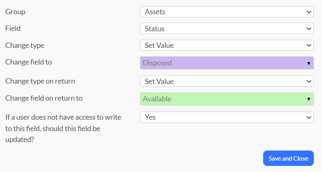Open the Field dropdown showing Status
The width and height of the screenshot is (322, 172).
click(227, 28)
